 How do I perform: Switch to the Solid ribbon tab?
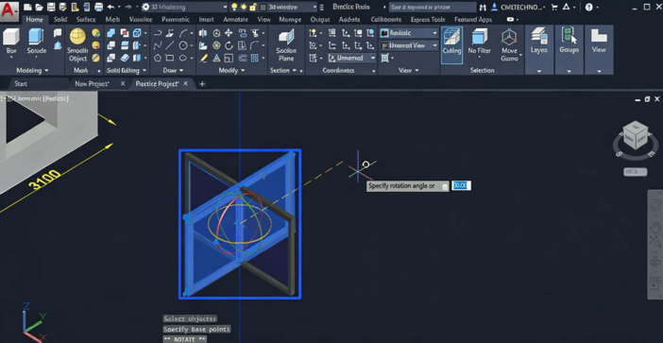(x=60, y=20)
